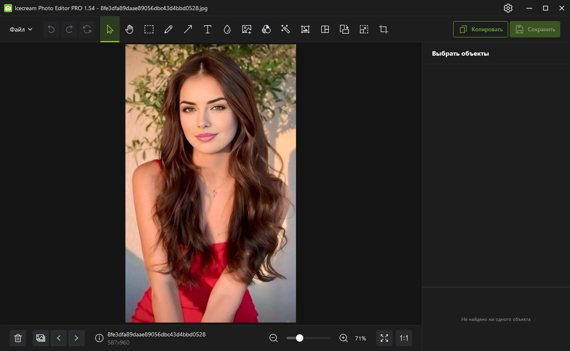570x351 pixels.
Task: Activate the Text tool
Action: click(207, 29)
